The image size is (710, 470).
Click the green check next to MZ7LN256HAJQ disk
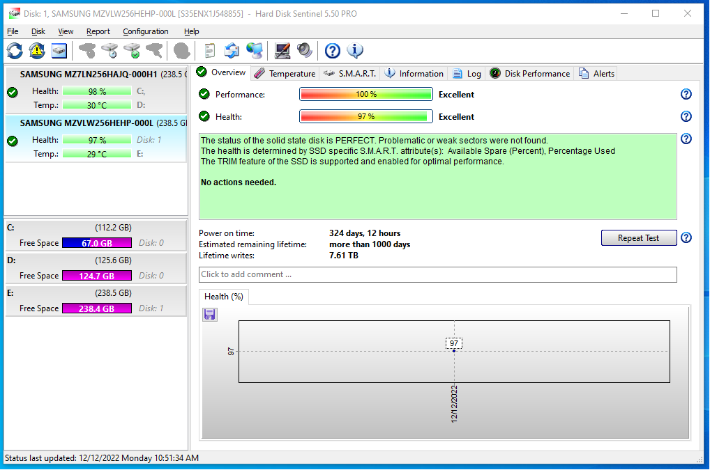click(13, 92)
